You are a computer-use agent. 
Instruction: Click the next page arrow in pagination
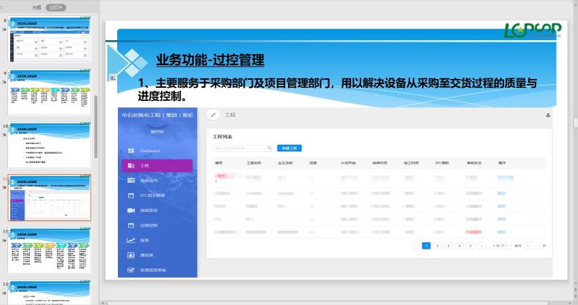[481, 246]
